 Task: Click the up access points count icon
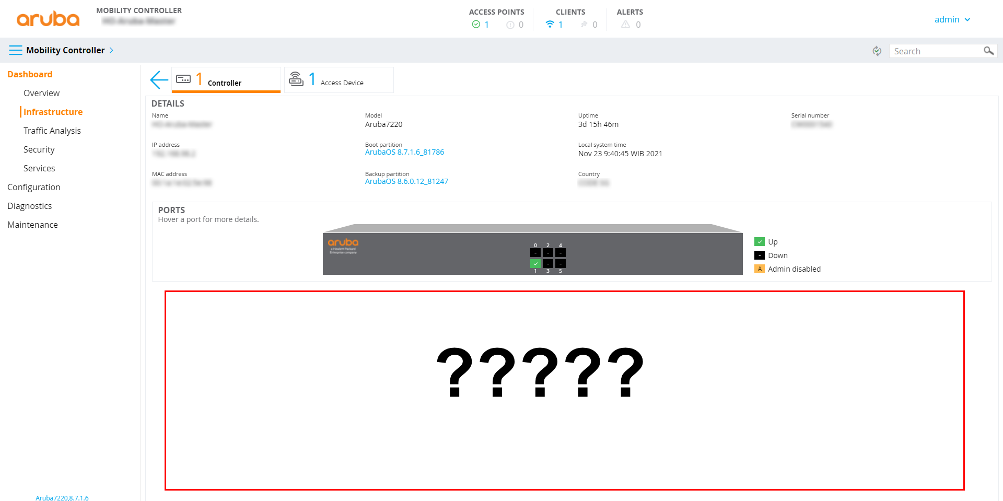tap(476, 24)
